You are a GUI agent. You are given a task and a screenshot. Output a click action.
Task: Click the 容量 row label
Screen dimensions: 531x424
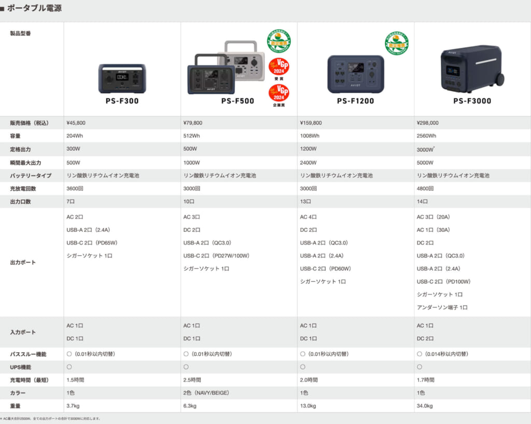tap(15, 136)
